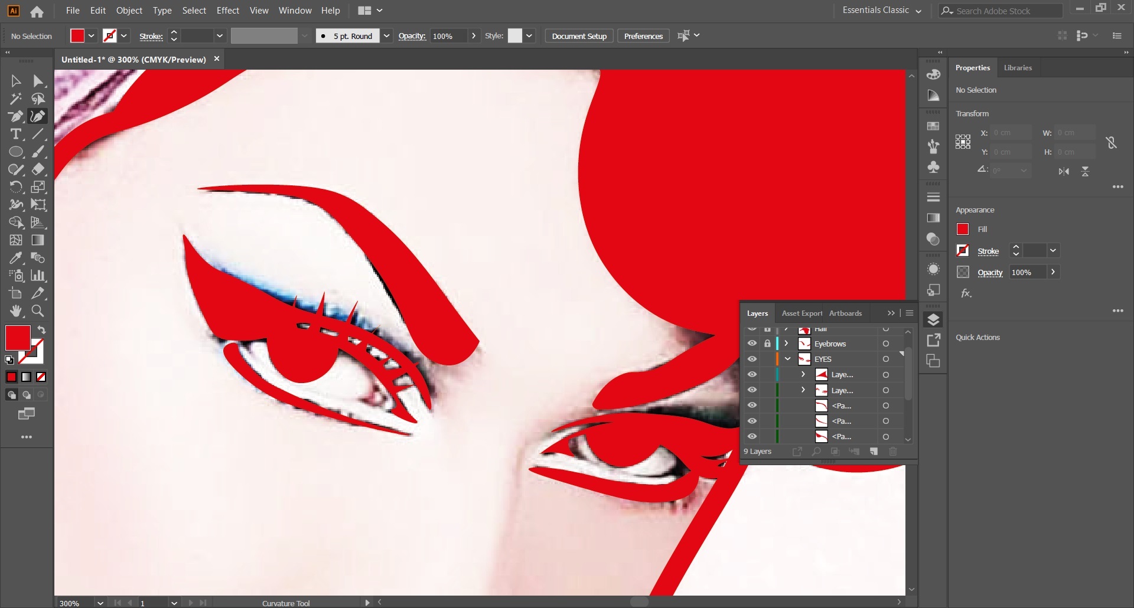Toggle visibility of first Laye... sublayer

point(752,374)
